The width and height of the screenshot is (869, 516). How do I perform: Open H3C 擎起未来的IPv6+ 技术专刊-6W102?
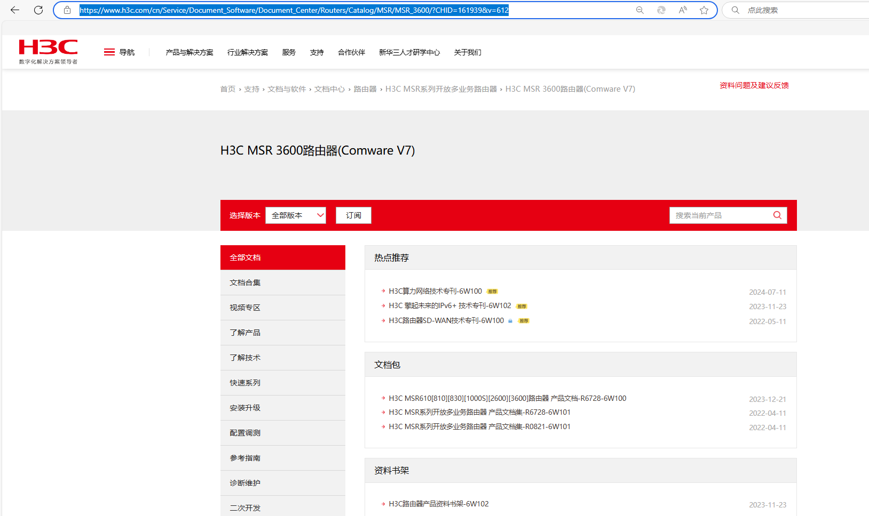click(x=450, y=306)
